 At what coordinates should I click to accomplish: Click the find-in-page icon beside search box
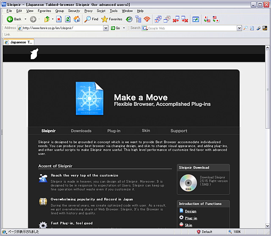tap(252, 28)
